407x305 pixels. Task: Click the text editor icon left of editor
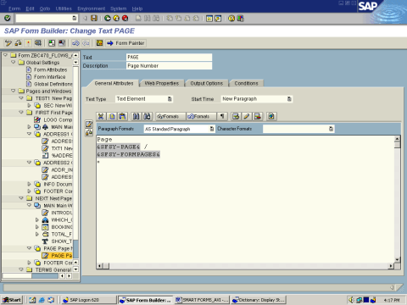[x=89, y=124]
